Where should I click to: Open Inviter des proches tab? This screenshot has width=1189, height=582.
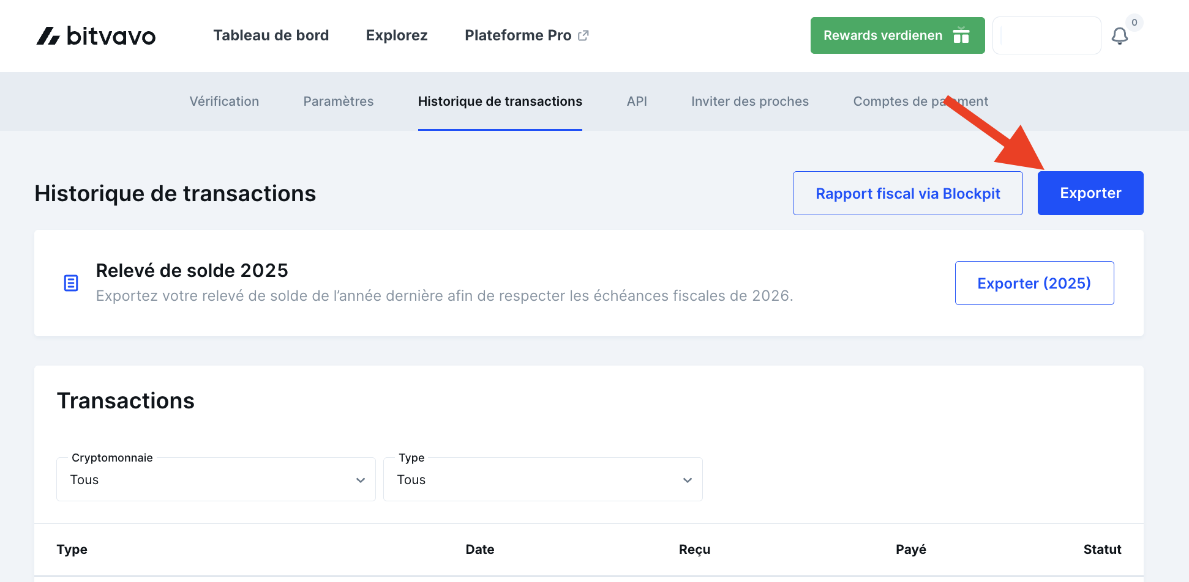[x=750, y=101]
